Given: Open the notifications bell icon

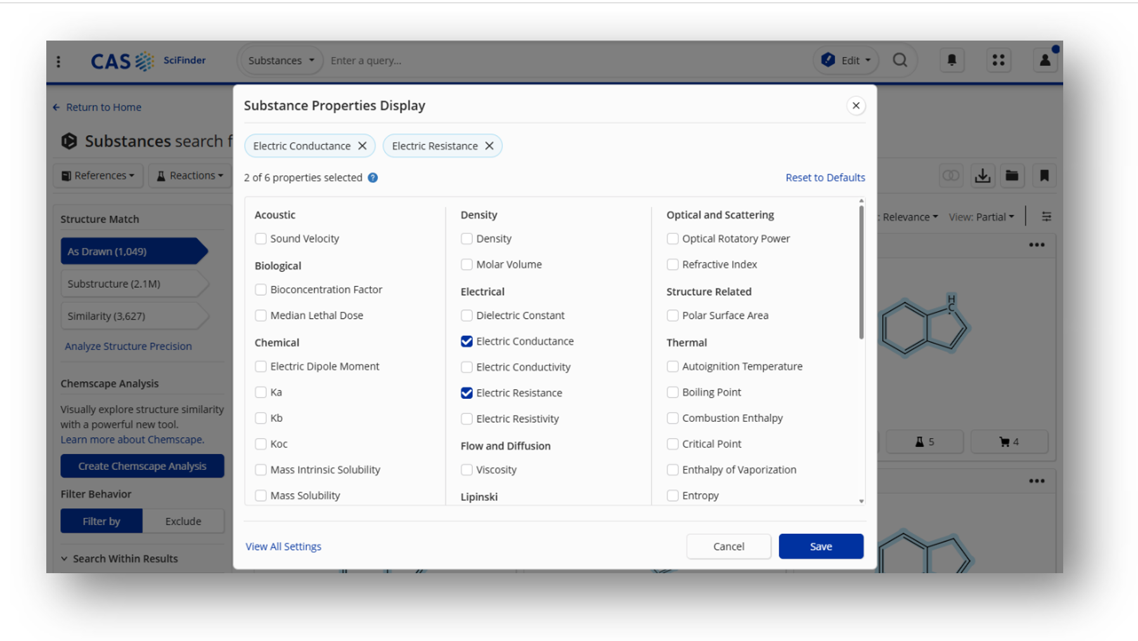Looking at the screenshot, I should [952, 60].
